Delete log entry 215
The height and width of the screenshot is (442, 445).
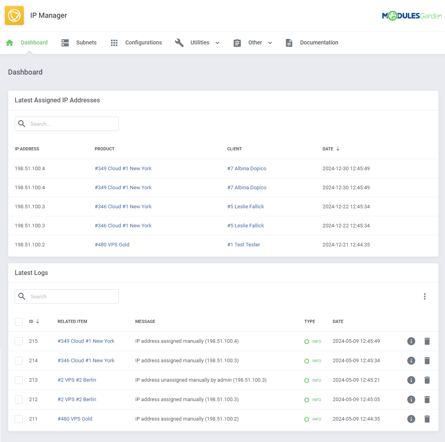point(427,341)
